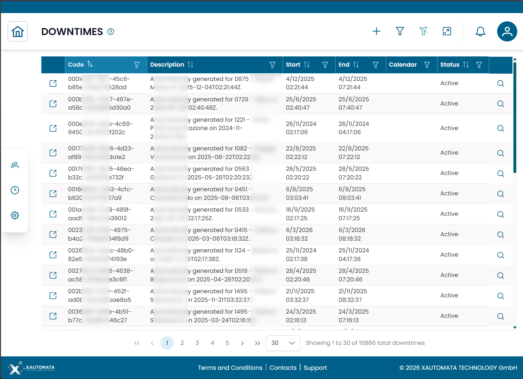
Task: Expand the rows-per-page dropdown showing 30
Action: pos(283,343)
